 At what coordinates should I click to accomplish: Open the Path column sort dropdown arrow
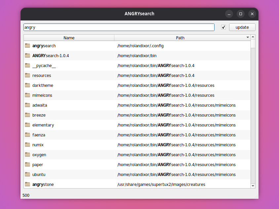coord(248,37)
